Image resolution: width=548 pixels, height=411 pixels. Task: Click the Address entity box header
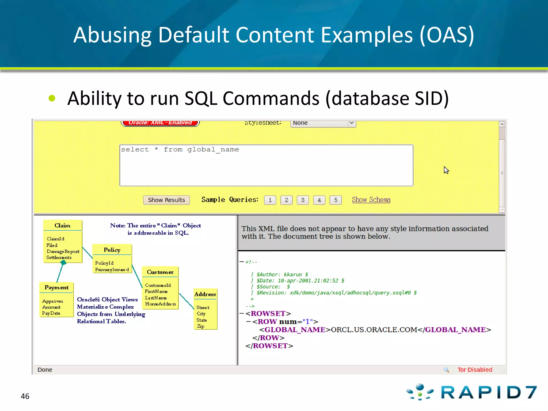pyautogui.click(x=205, y=294)
